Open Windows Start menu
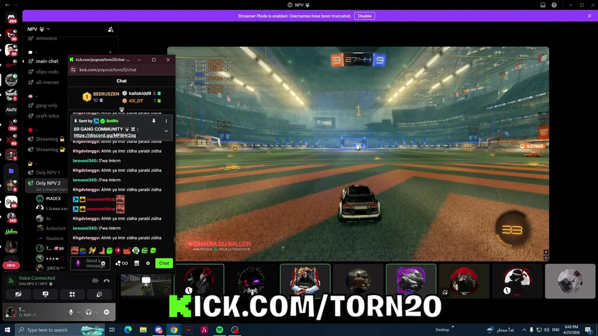Screen dimensions: 598x336 (x=7, y=330)
